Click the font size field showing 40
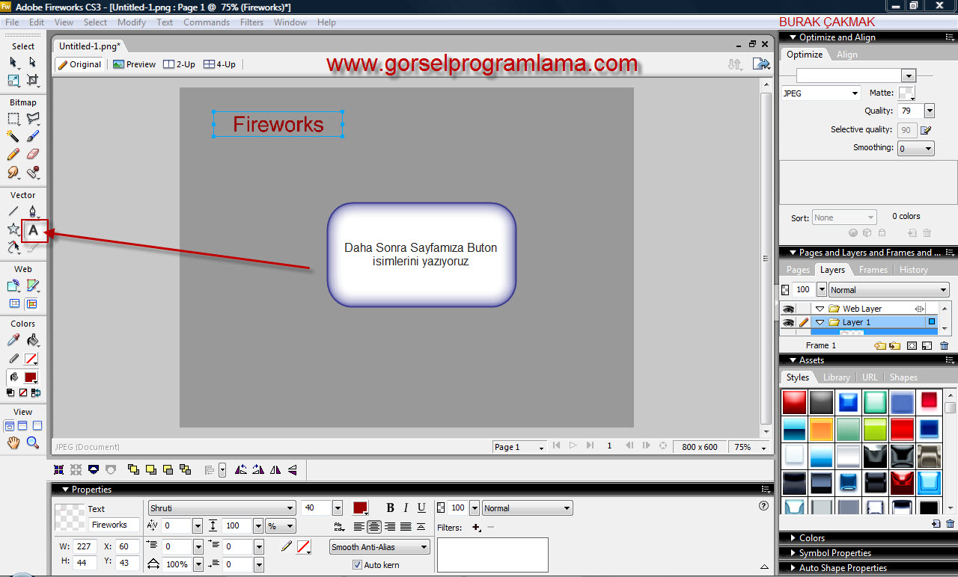The height and width of the screenshot is (577, 958). [315, 508]
